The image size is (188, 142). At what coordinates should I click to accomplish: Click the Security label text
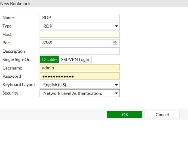click(x=10, y=93)
